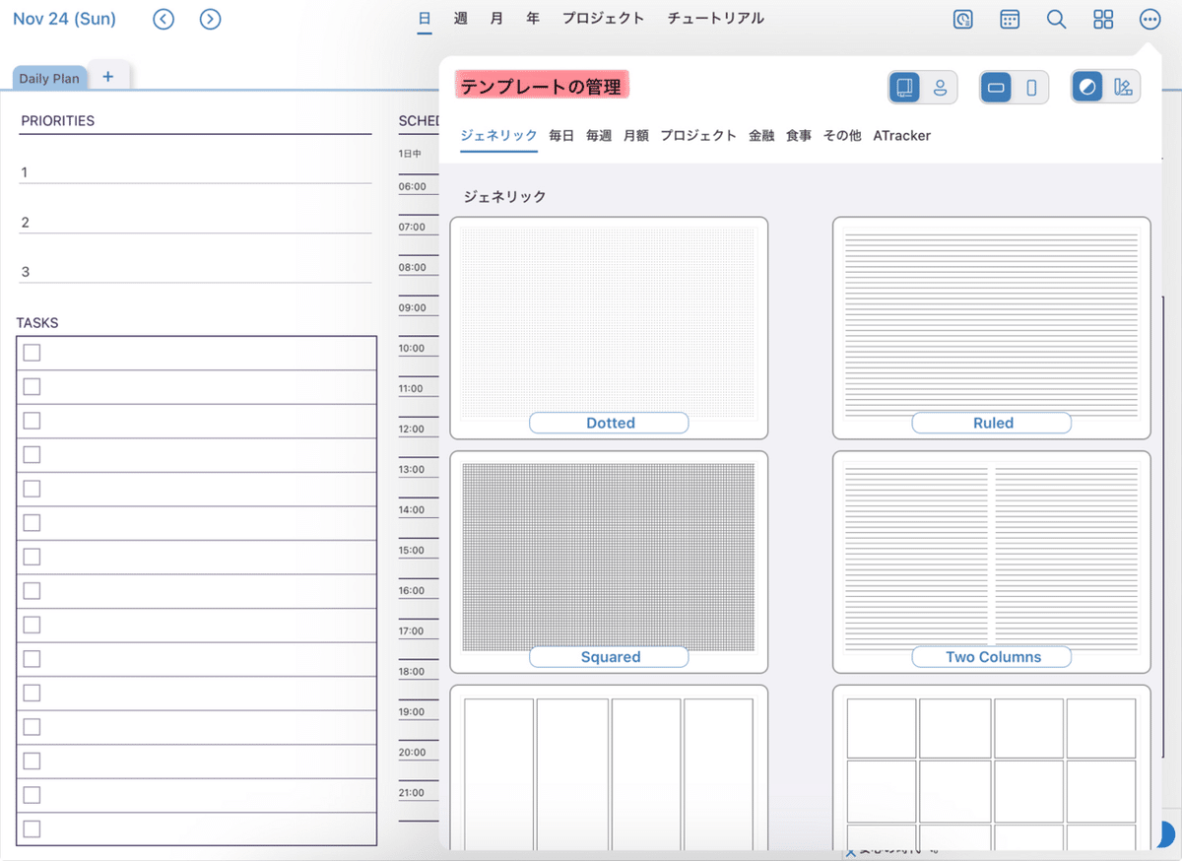Viewport: 1182px width, 861px height.
Task: Select the notebook template source icon
Action: pyautogui.click(x=904, y=88)
